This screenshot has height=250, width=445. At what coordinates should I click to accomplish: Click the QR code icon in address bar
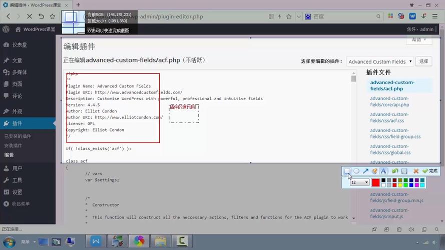click(x=271, y=16)
